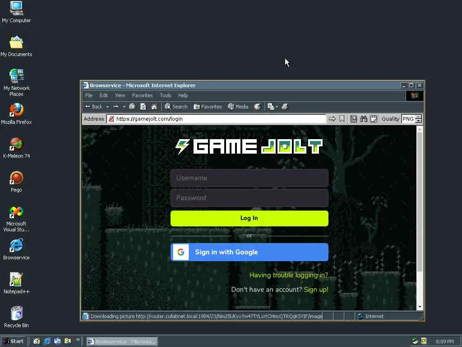
Task: Open the View menu
Action: 120,96
